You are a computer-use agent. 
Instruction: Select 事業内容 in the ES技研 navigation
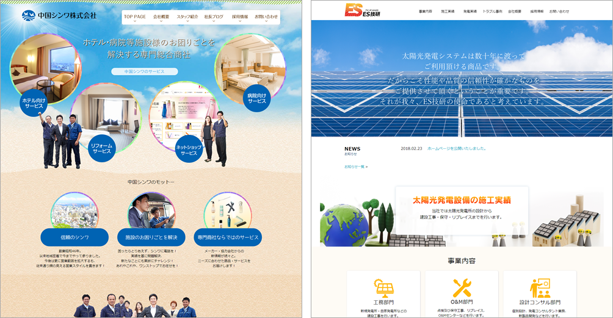click(425, 12)
